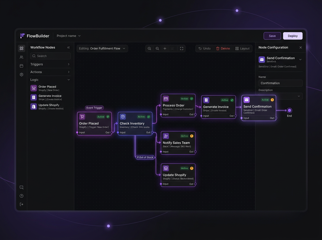Open the nodes grid sidebar icon
Screen dimensions: 322x240
coord(21,48)
